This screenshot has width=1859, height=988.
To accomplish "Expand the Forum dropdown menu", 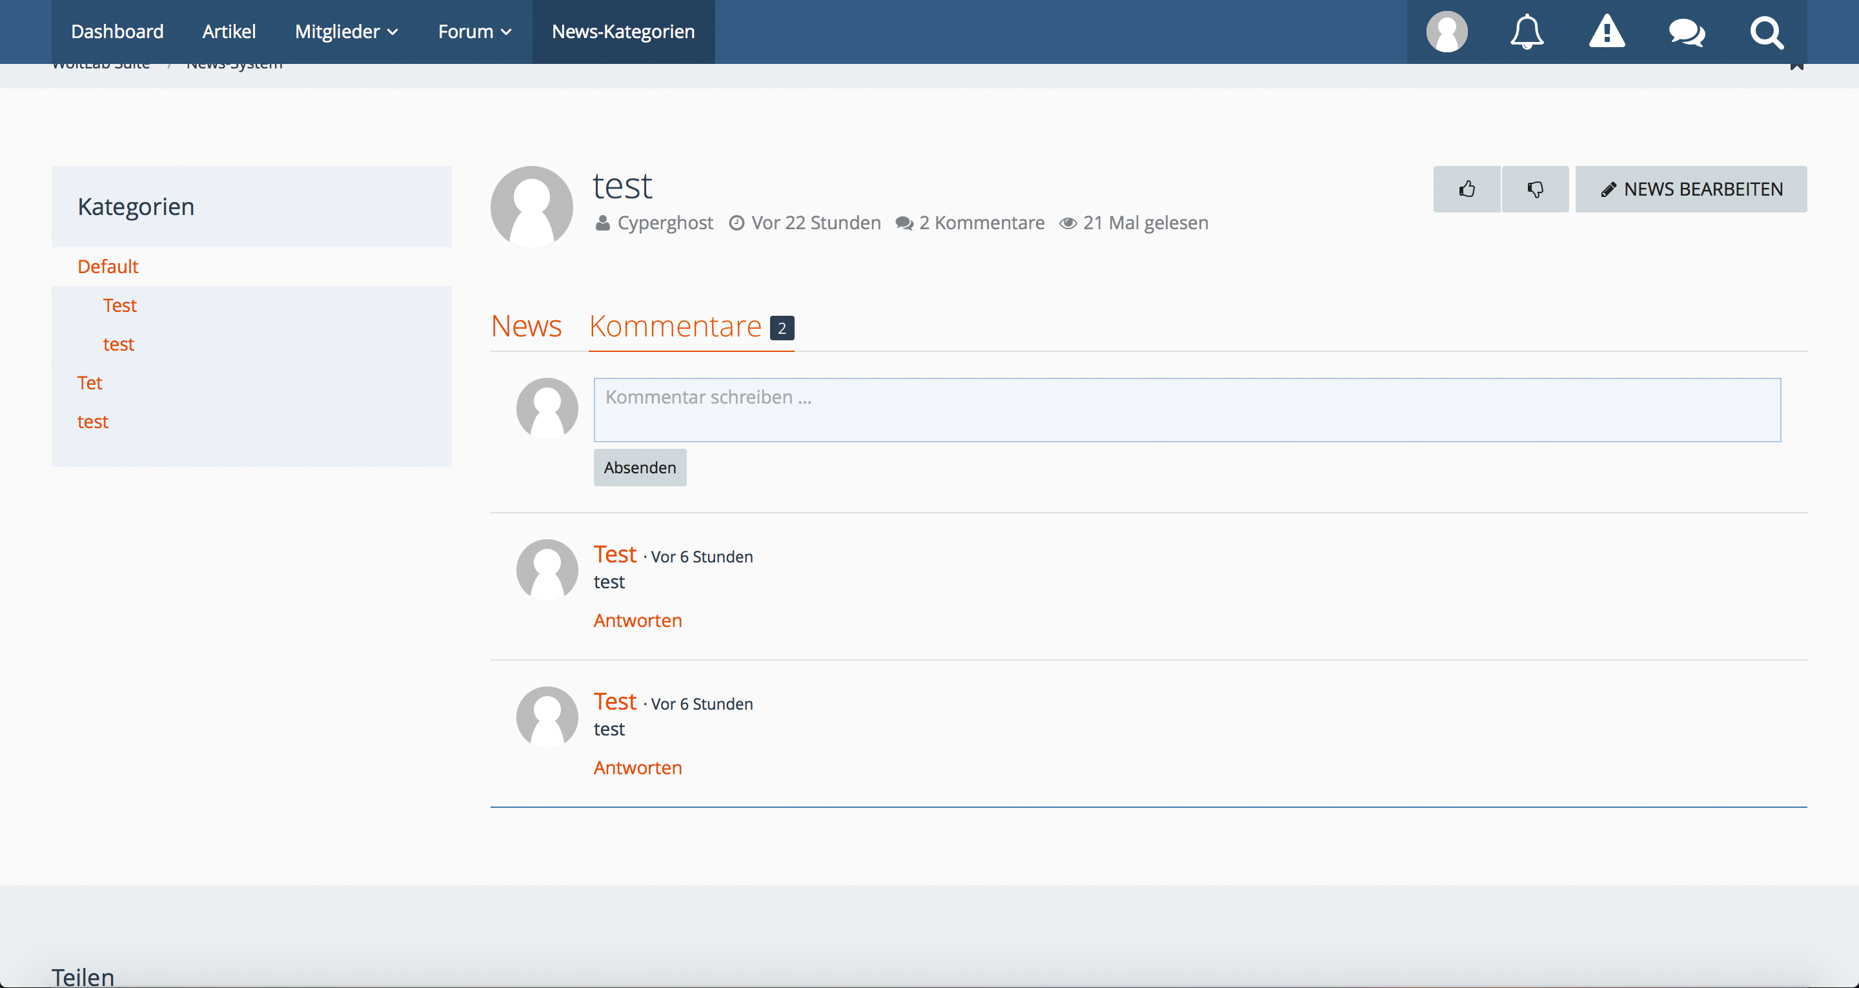I will tap(474, 32).
